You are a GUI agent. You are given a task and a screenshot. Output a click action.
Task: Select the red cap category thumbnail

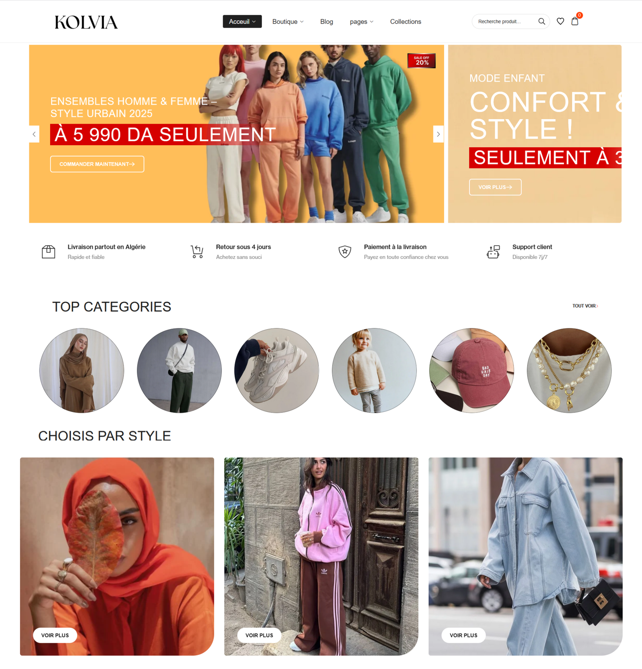tap(471, 370)
